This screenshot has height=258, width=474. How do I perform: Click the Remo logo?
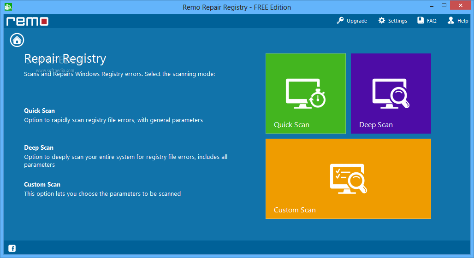(28, 21)
